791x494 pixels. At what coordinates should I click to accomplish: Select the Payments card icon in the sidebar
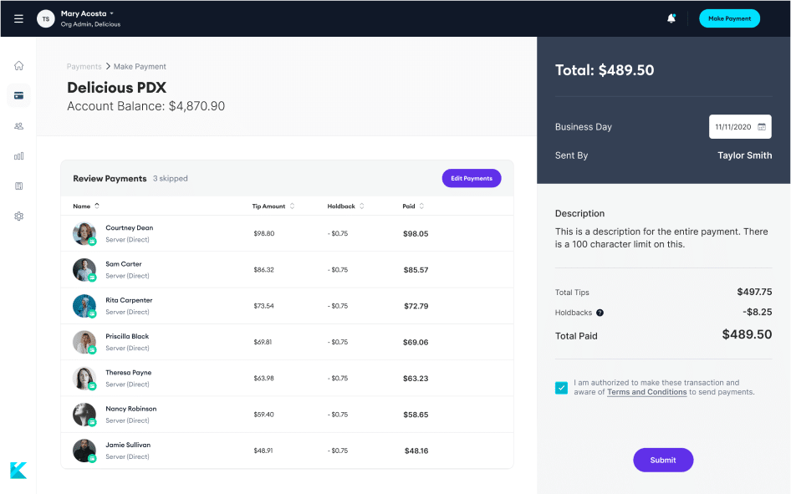click(x=18, y=95)
